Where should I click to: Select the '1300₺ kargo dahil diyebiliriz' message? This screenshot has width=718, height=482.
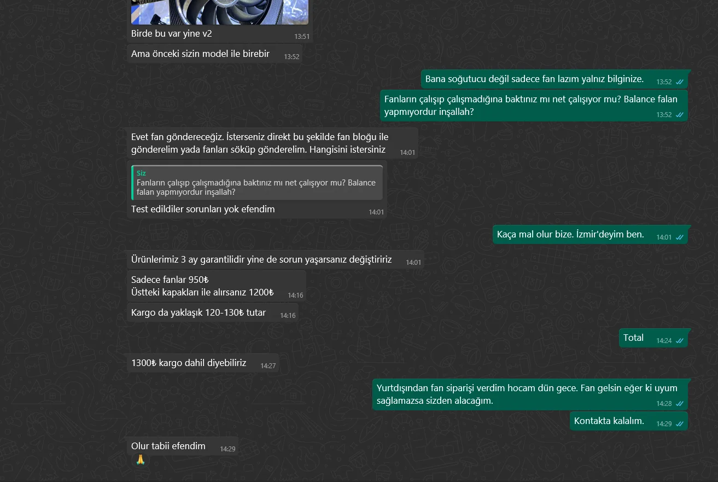pyautogui.click(x=203, y=363)
